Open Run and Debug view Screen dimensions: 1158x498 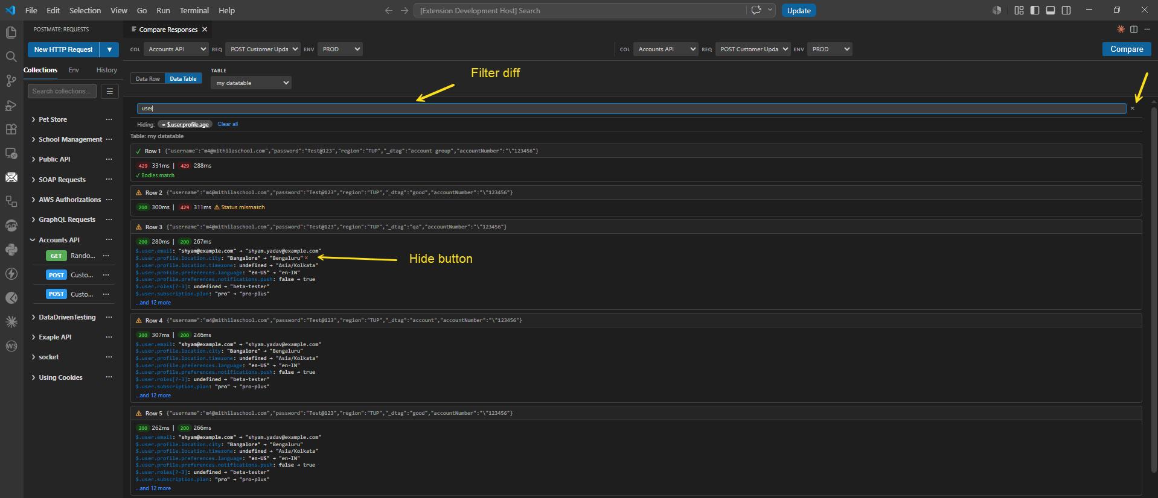coord(11,105)
